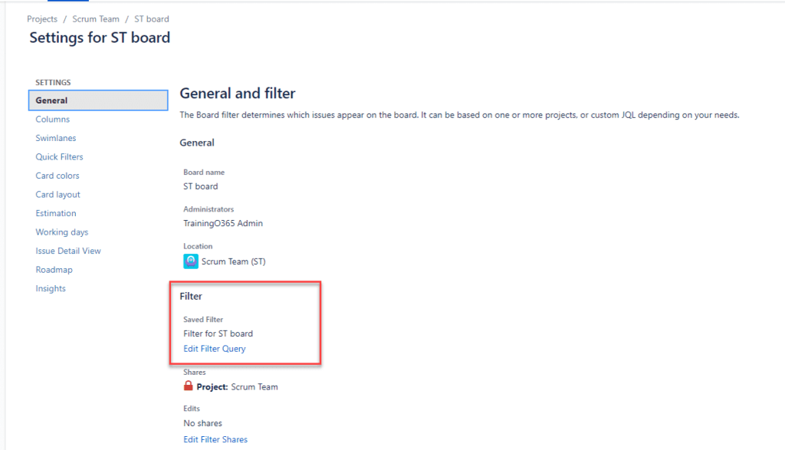
Task: Open the Quick Filters settings
Action: (59, 156)
